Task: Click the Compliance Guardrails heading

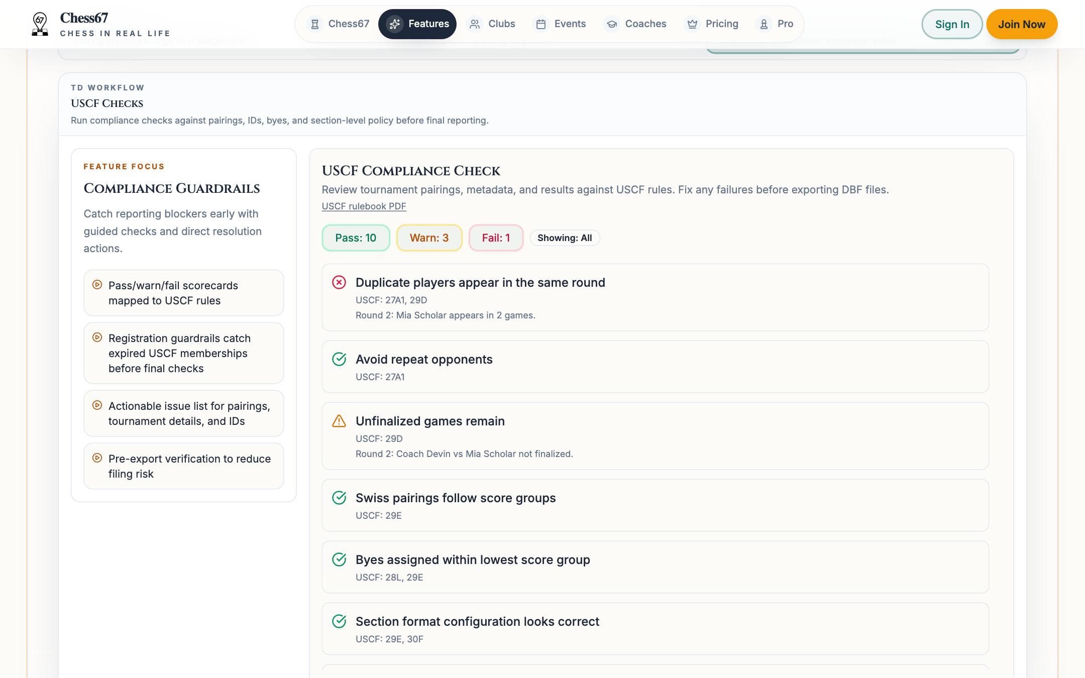Action: [x=172, y=188]
